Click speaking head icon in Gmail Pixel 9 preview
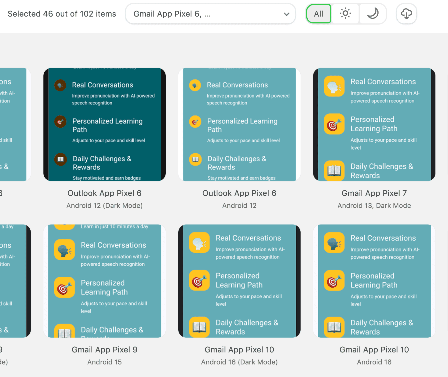The image size is (448, 377). click(65, 250)
